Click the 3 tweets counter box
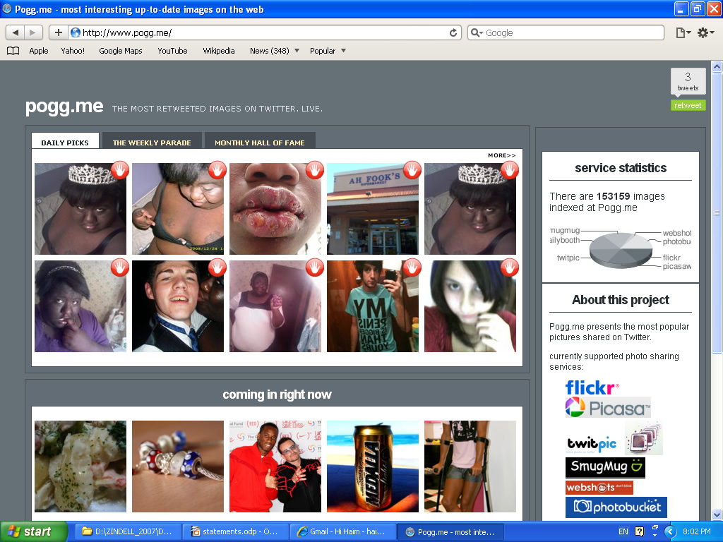This screenshot has height=542, width=723. [688, 81]
